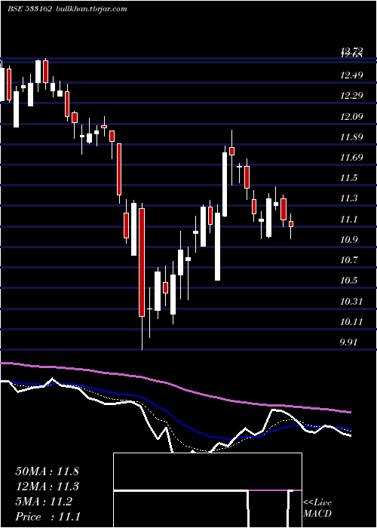Viewport: 377px width, 528px height.
Task: Click the <<Live MACD label
Action: pyautogui.click(x=317, y=508)
